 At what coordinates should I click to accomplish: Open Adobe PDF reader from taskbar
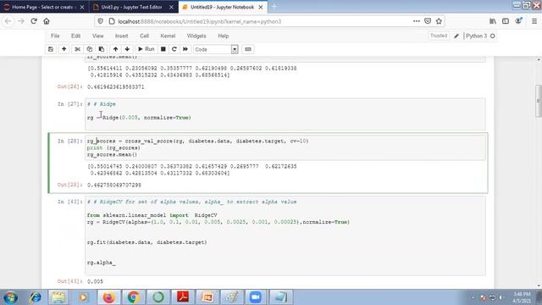183,297
